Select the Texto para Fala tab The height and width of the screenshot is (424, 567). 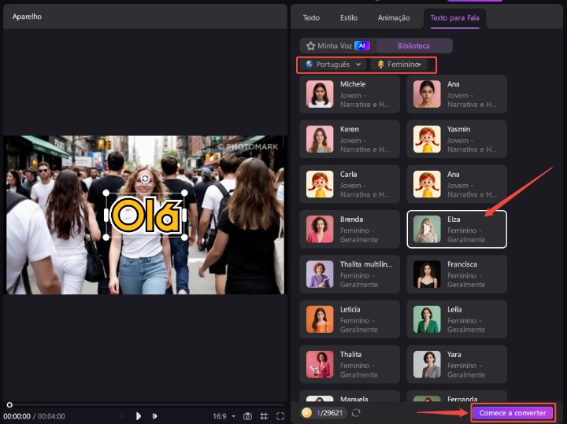tap(454, 17)
